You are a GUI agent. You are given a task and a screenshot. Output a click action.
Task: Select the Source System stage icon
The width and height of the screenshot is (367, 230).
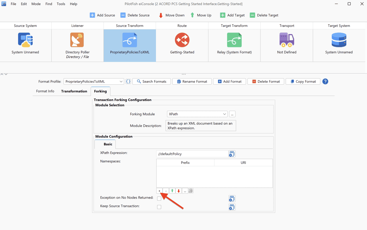pos(26,40)
